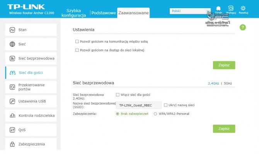The image size is (259, 154).
Task: Click 'Wireless Router Archer C1200' header text
Action: tap(32, 13)
